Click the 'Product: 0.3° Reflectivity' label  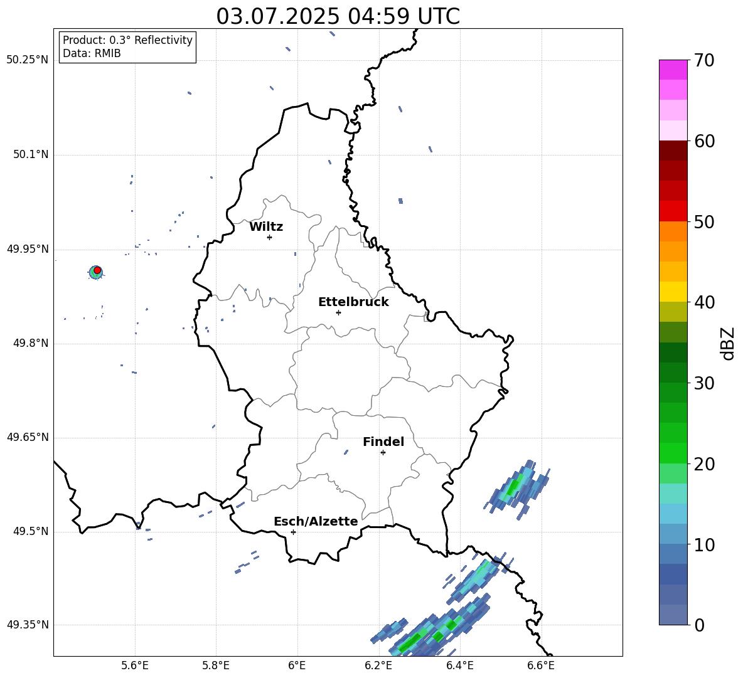pos(127,40)
